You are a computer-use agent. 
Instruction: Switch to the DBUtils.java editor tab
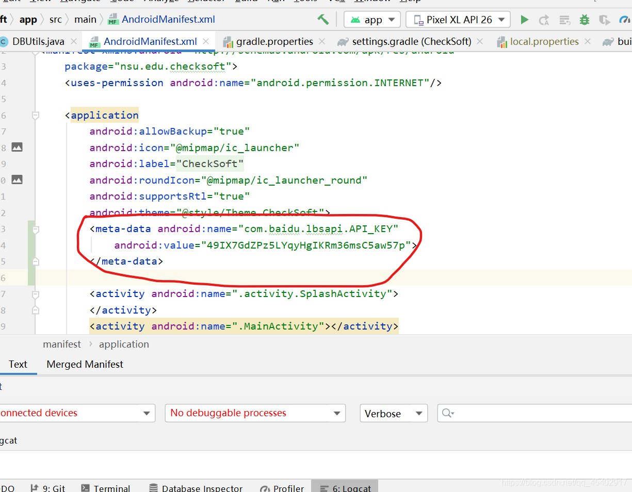(38, 41)
